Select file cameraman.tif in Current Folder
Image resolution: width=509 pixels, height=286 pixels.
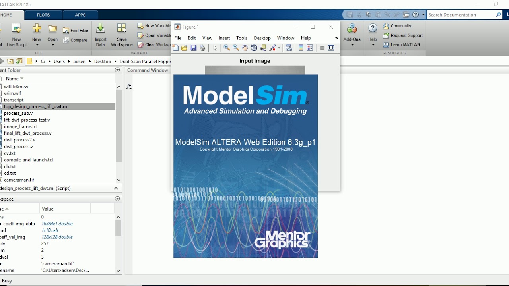click(x=19, y=180)
